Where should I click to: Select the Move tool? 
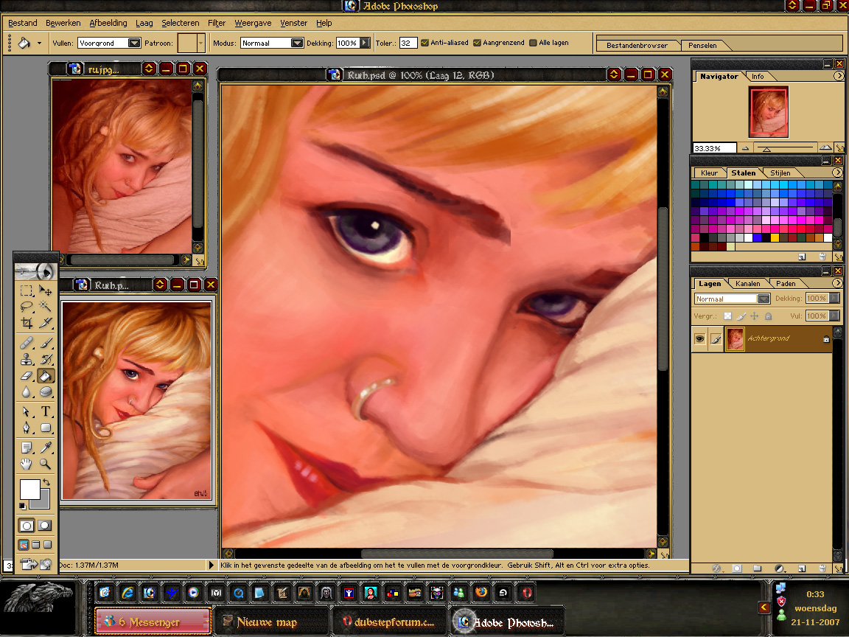pos(46,291)
